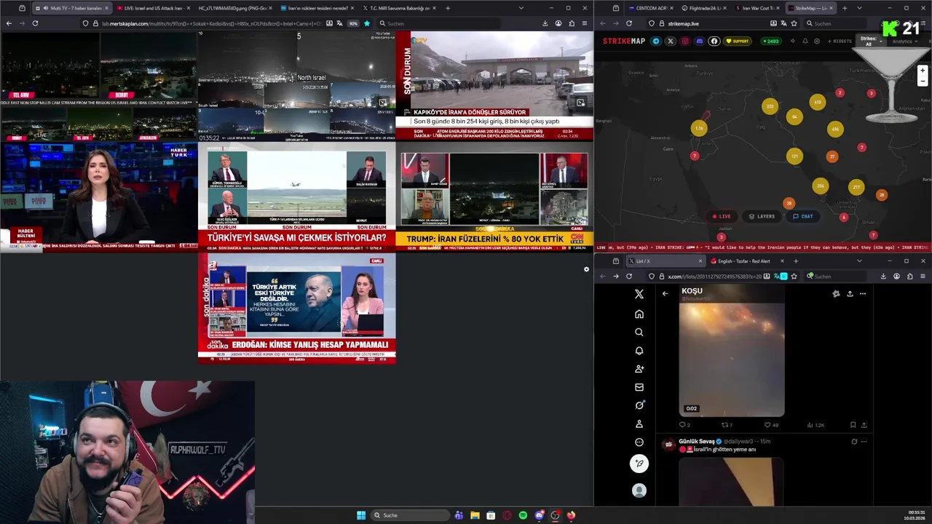Viewport: 932px width, 524px height.
Task: Open StrikeMap settings gear
Action: click(817, 41)
